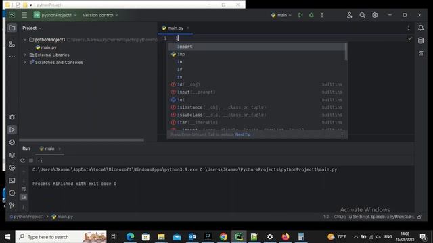The image size is (433, 243).
Task: Select the 'if' keyword suggestion
Action: click(x=256, y=70)
